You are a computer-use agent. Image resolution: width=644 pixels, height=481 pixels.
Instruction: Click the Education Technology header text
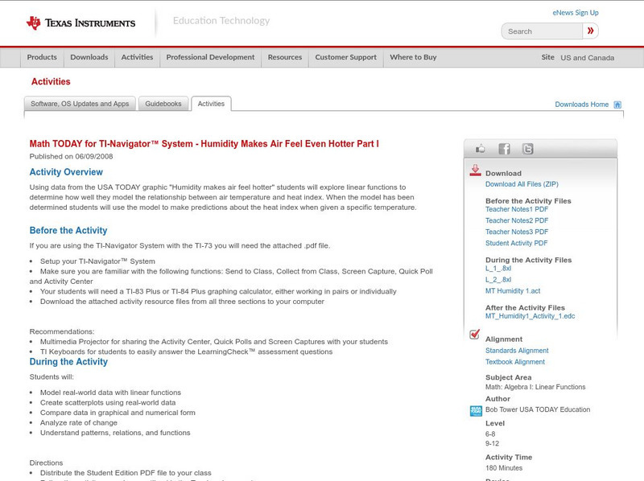coord(221,21)
